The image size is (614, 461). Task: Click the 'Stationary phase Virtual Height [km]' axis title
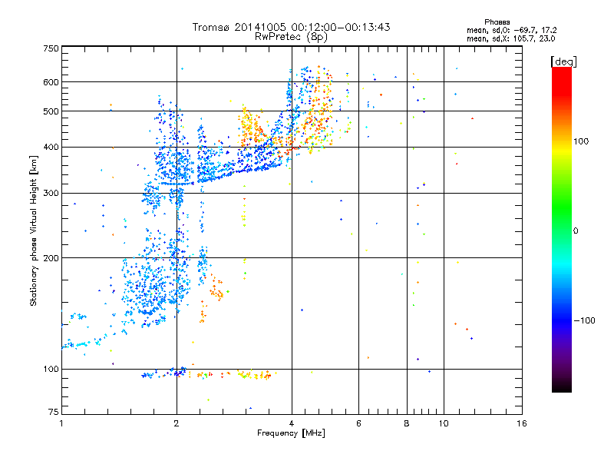pyautogui.click(x=34, y=231)
